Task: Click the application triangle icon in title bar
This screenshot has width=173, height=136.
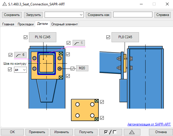Action: tap(5, 4)
